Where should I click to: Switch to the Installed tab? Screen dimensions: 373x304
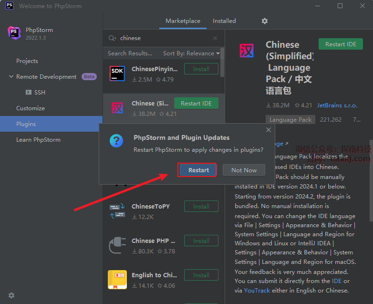tap(224, 21)
